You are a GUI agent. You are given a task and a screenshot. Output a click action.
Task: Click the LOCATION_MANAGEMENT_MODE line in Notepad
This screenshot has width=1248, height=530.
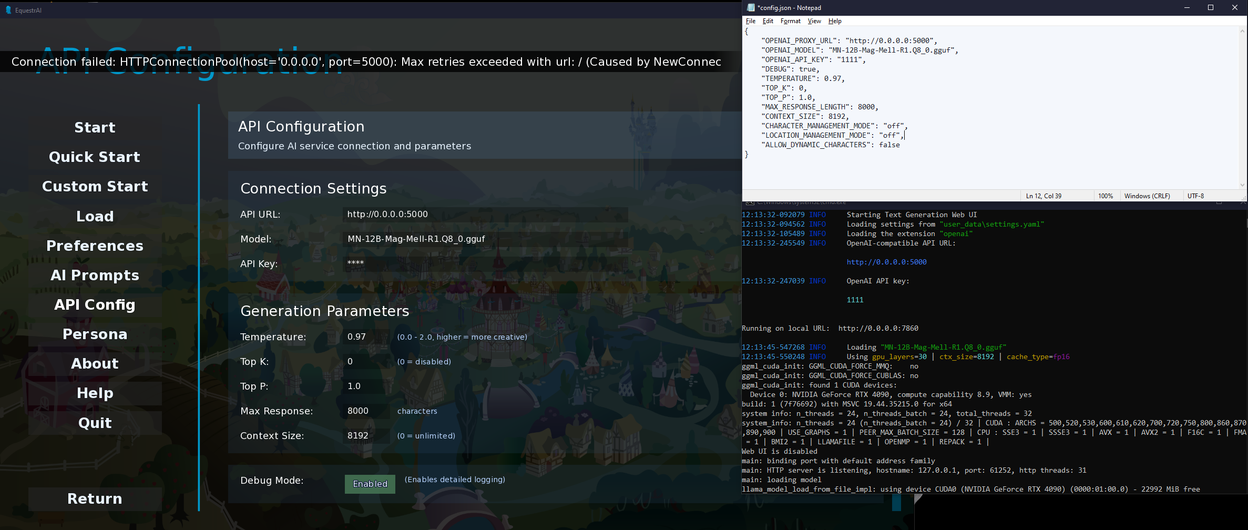[x=832, y=136]
